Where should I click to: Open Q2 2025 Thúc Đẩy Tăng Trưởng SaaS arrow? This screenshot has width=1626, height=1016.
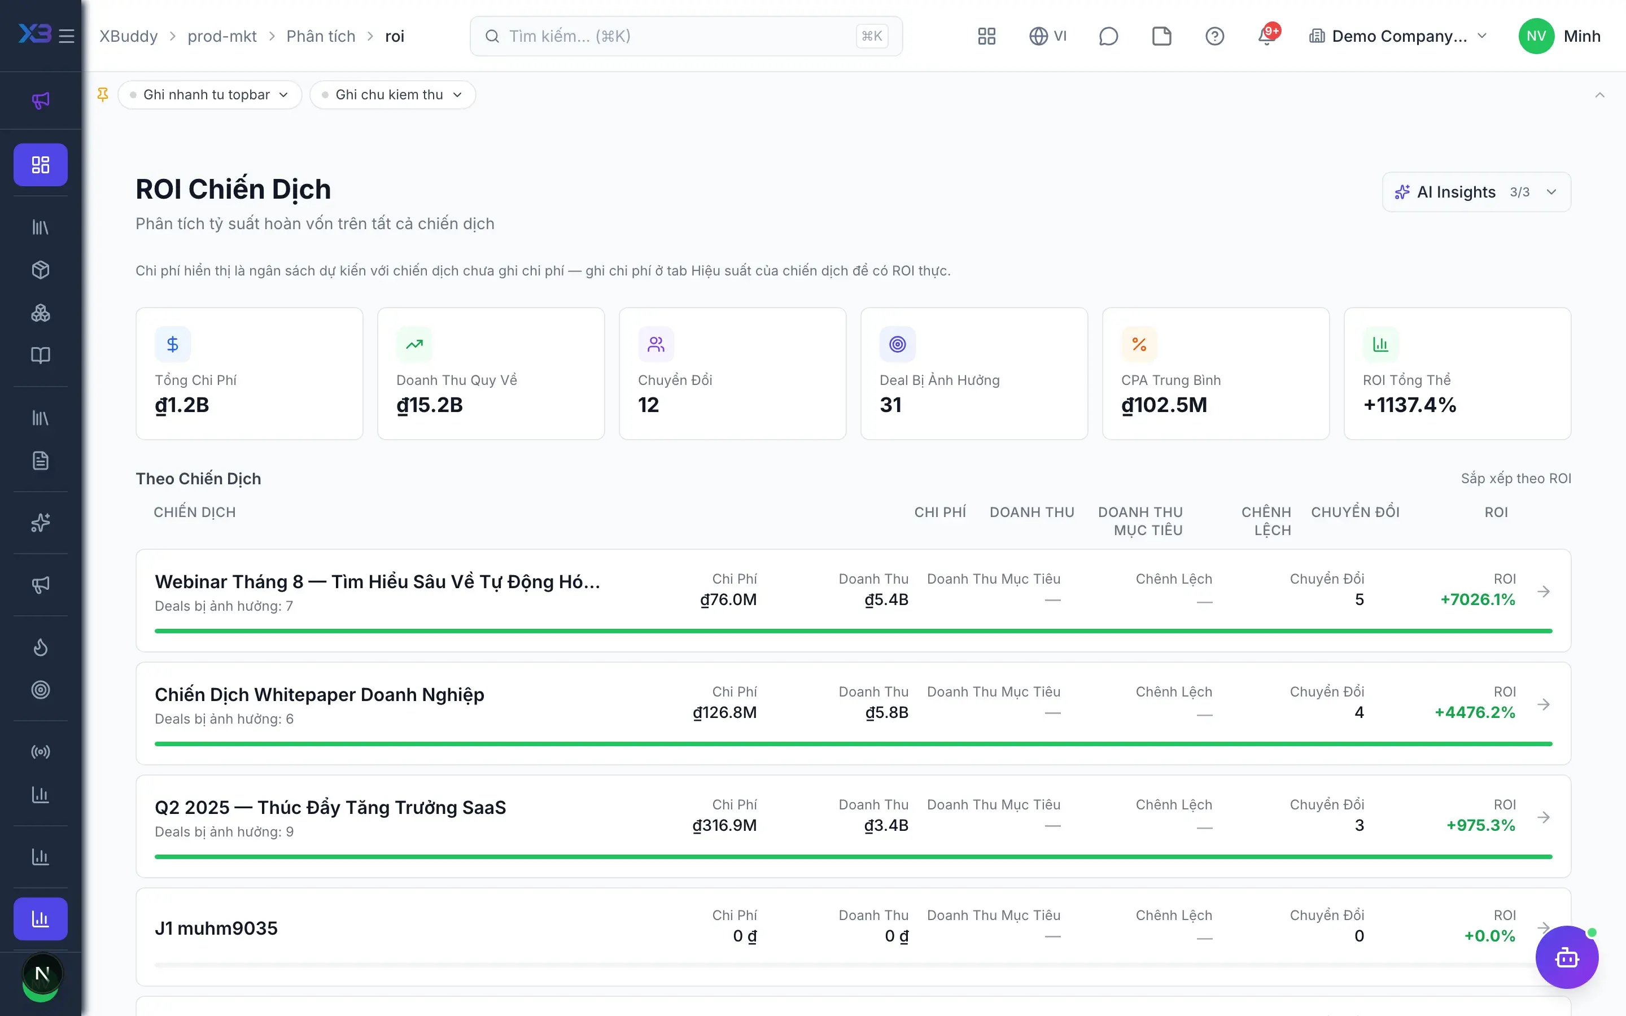(1544, 817)
